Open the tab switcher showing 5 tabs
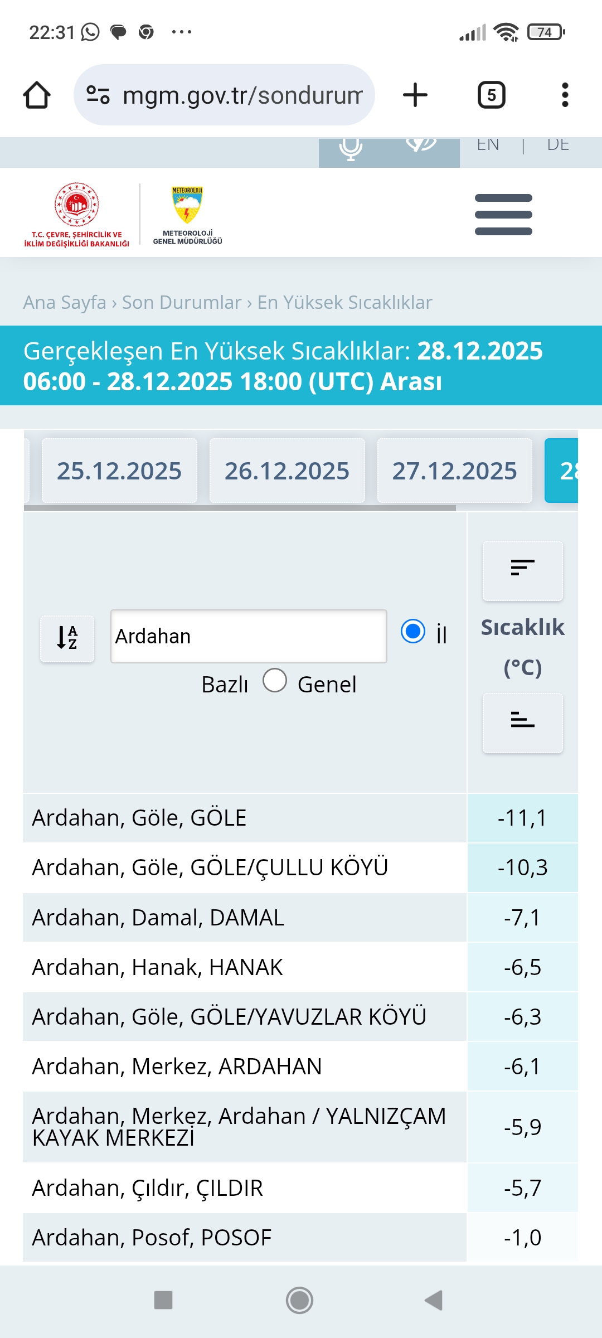 pos(492,95)
